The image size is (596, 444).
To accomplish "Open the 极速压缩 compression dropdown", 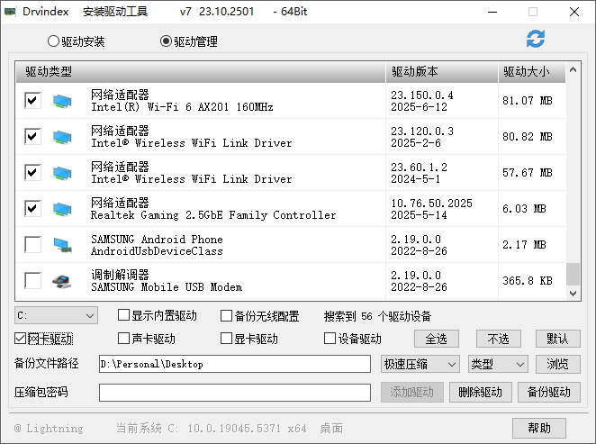I will coord(420,364).
